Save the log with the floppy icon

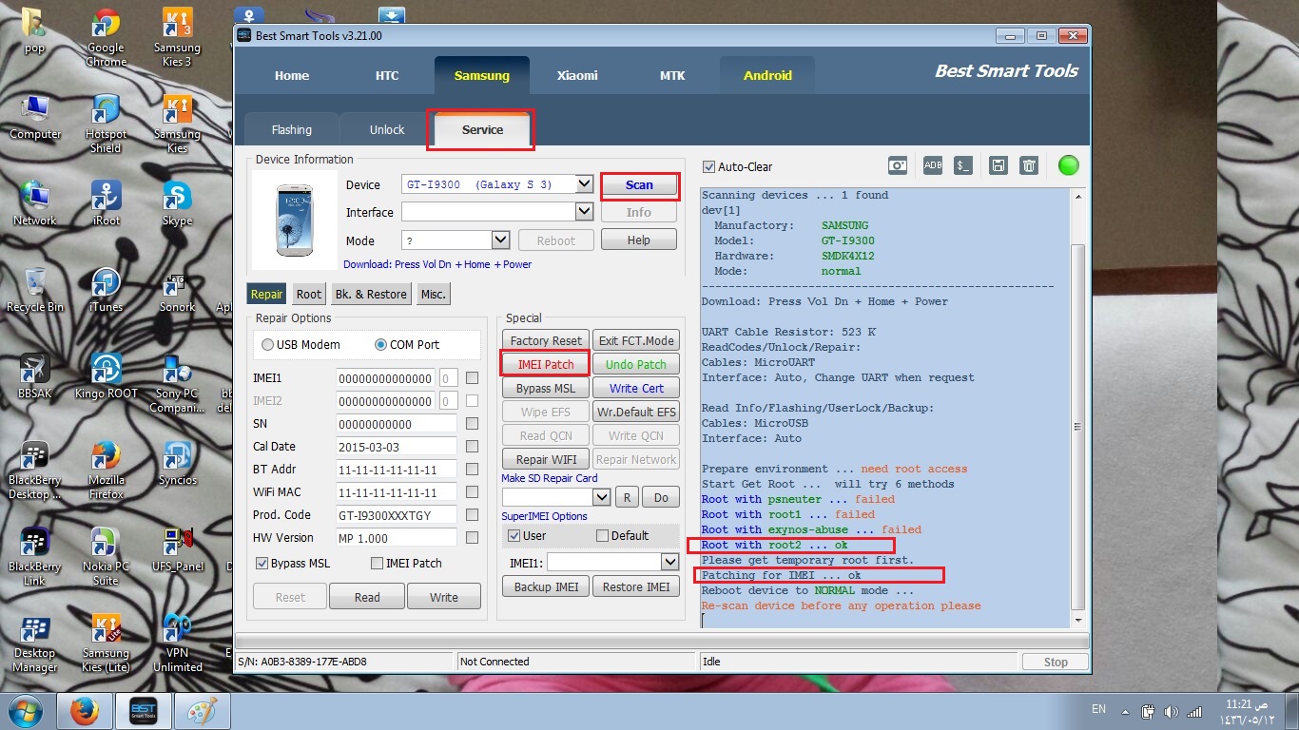pyautogui.click(x=998, y=165)
